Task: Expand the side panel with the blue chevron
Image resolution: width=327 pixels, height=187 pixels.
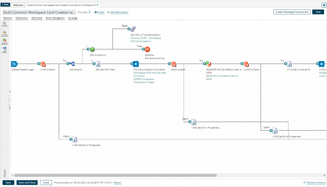Action: point(10,92)
